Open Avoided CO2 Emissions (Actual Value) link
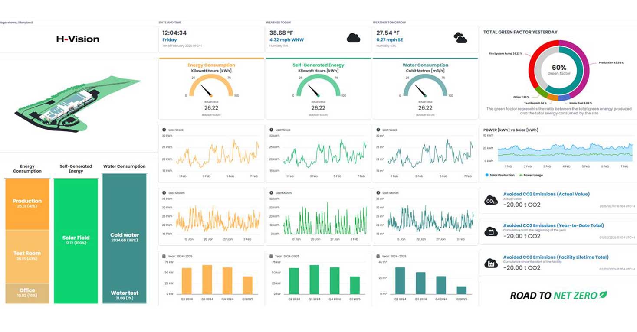The image size is (637, 332). point(546,194)
